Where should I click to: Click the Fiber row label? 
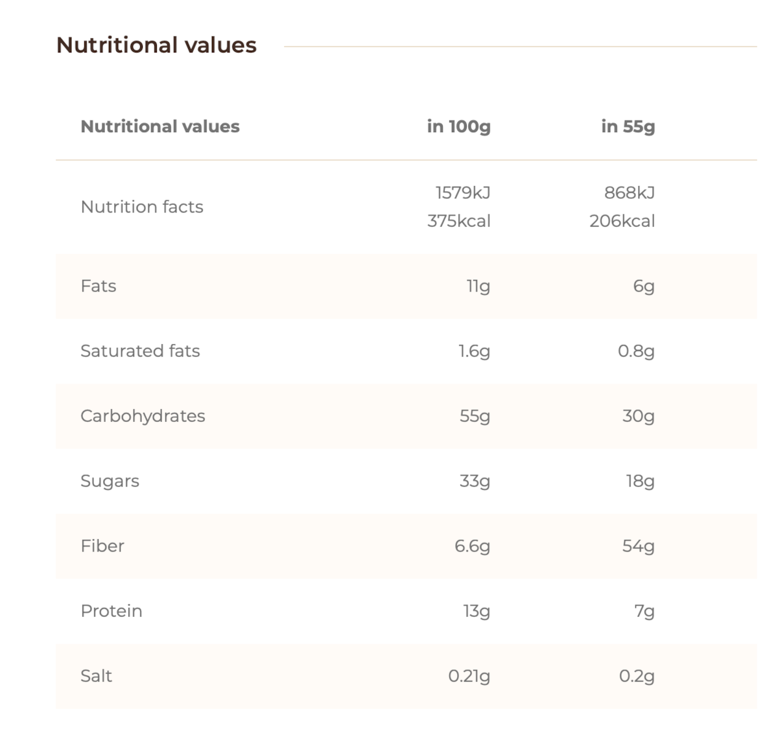coord(102,546)
